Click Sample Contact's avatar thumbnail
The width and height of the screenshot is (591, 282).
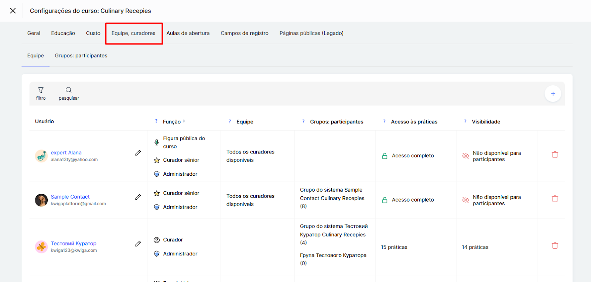[41, 200]
